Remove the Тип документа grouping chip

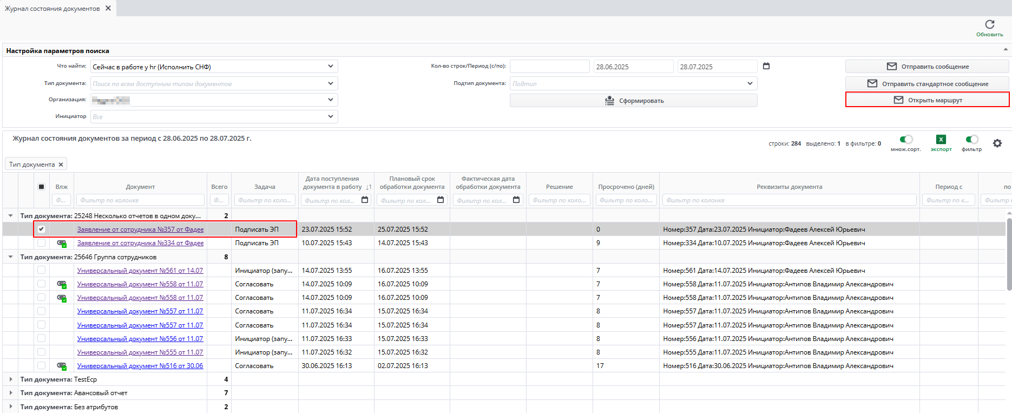(x=61, y=165)
